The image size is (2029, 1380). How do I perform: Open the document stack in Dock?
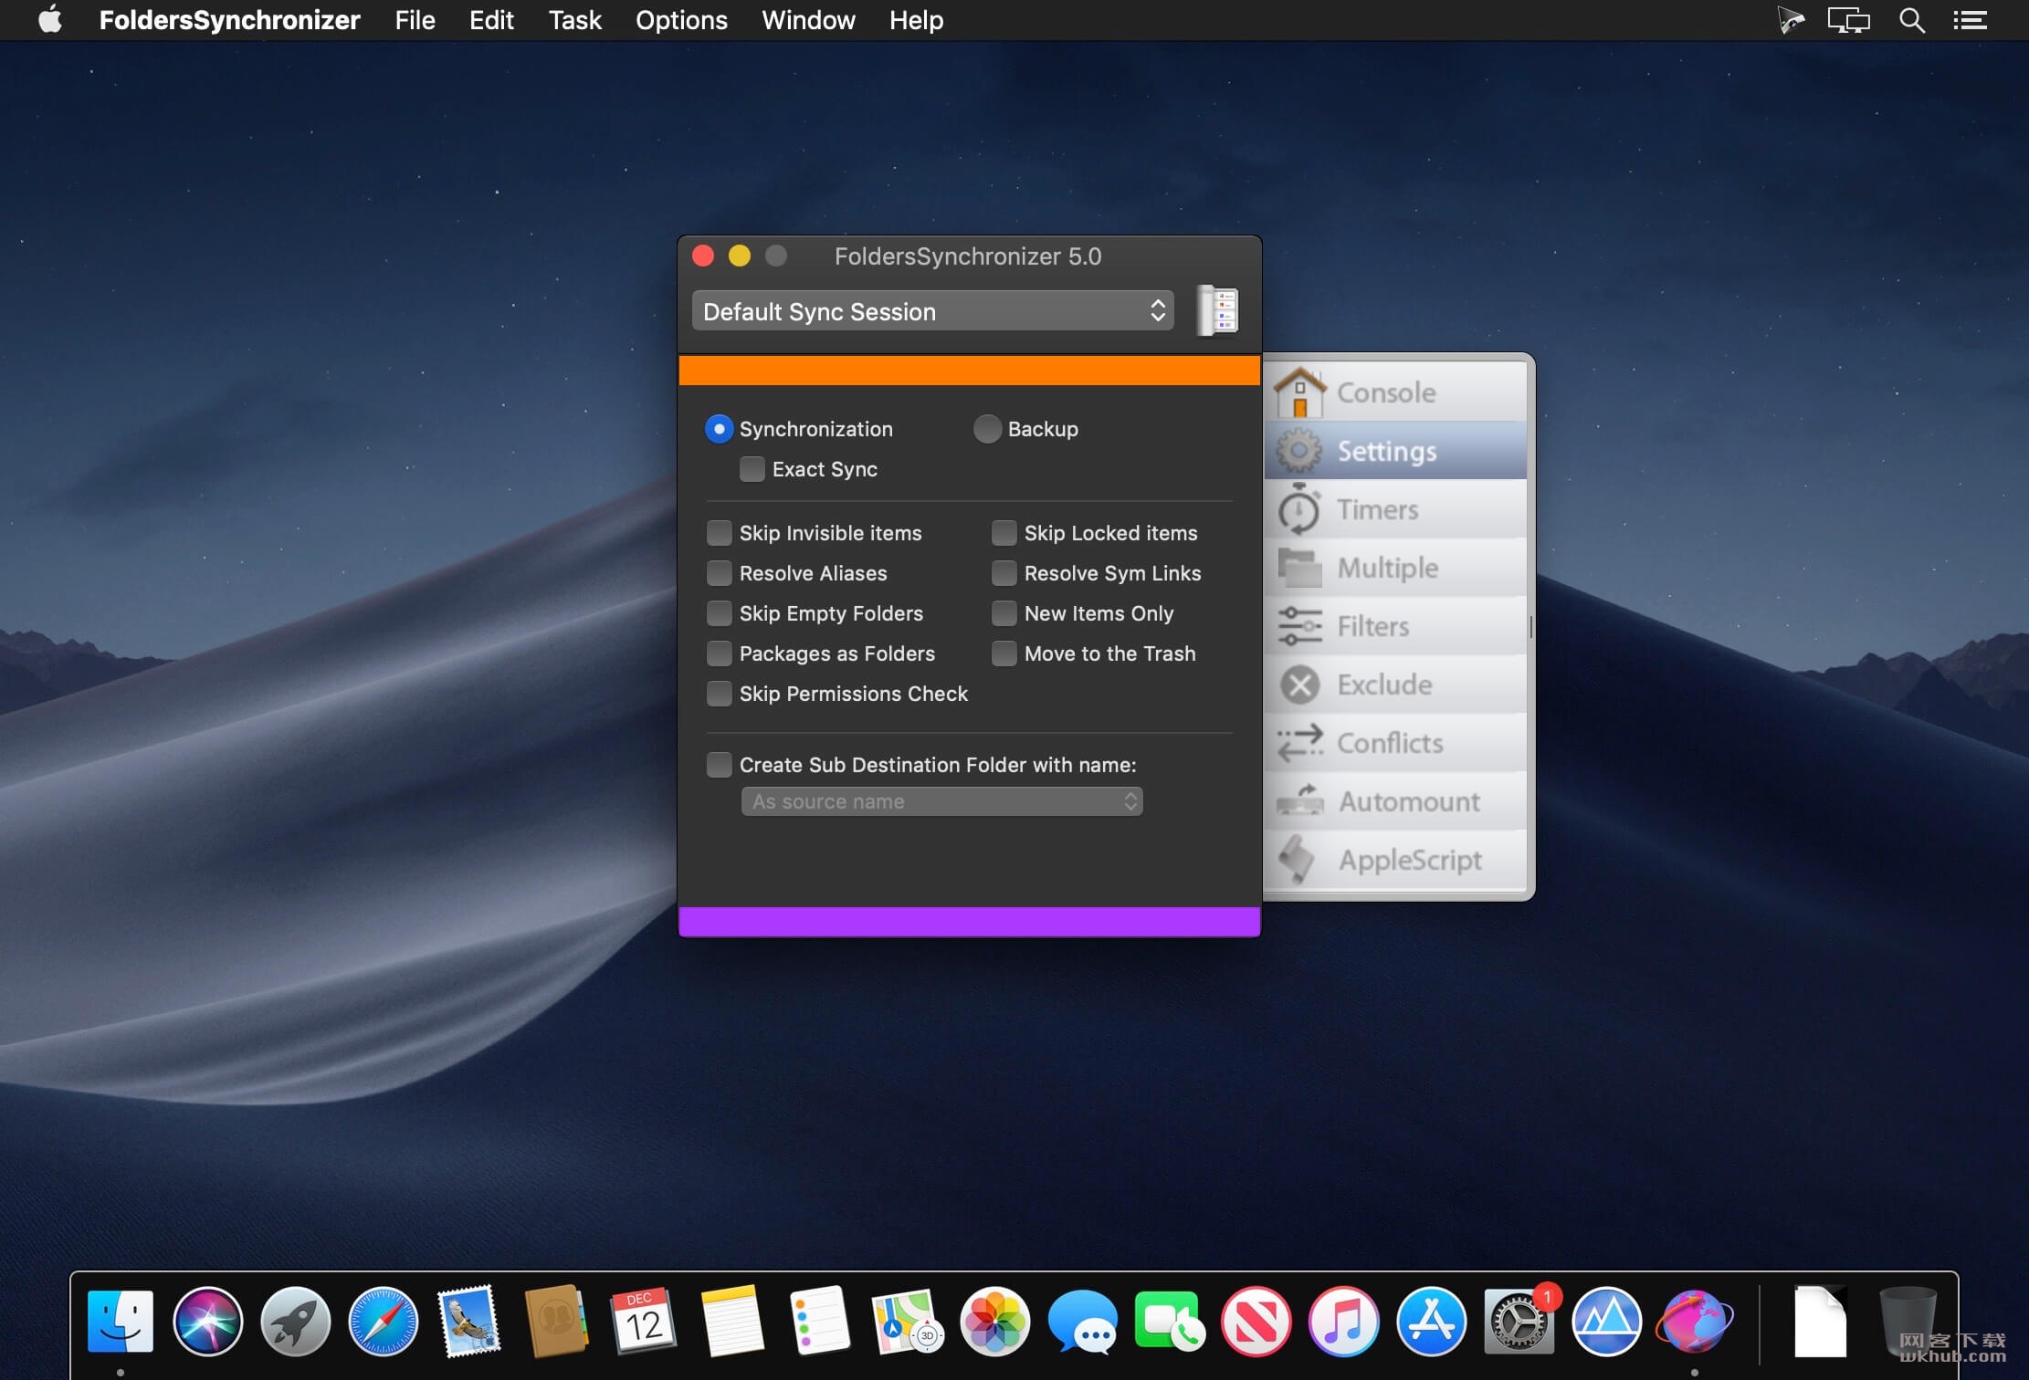tap(1820, 1321)
